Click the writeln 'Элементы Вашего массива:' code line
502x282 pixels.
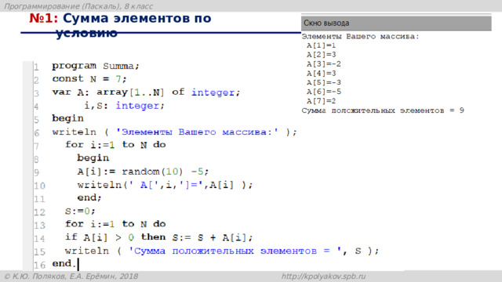(x=174, y=132)
